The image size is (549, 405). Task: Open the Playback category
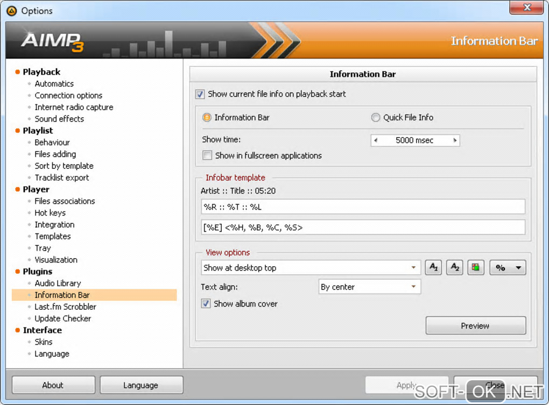41,72
